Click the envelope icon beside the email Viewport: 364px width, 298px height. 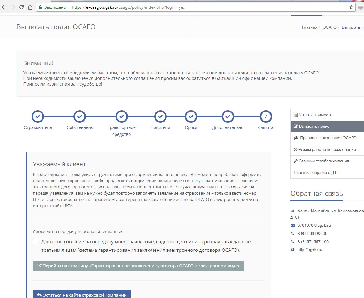pos(293,225)
